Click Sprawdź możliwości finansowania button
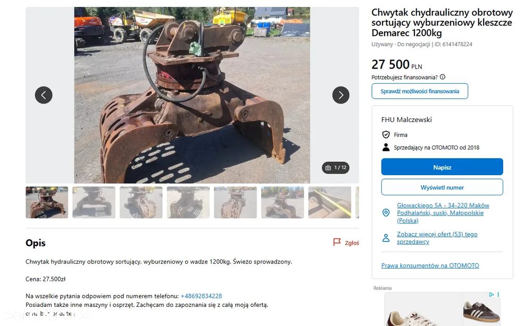The width and height of the screenshot is (532, 326). tap(420, 91)
